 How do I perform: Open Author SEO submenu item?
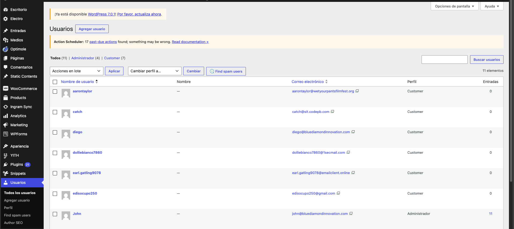[13, 223]
